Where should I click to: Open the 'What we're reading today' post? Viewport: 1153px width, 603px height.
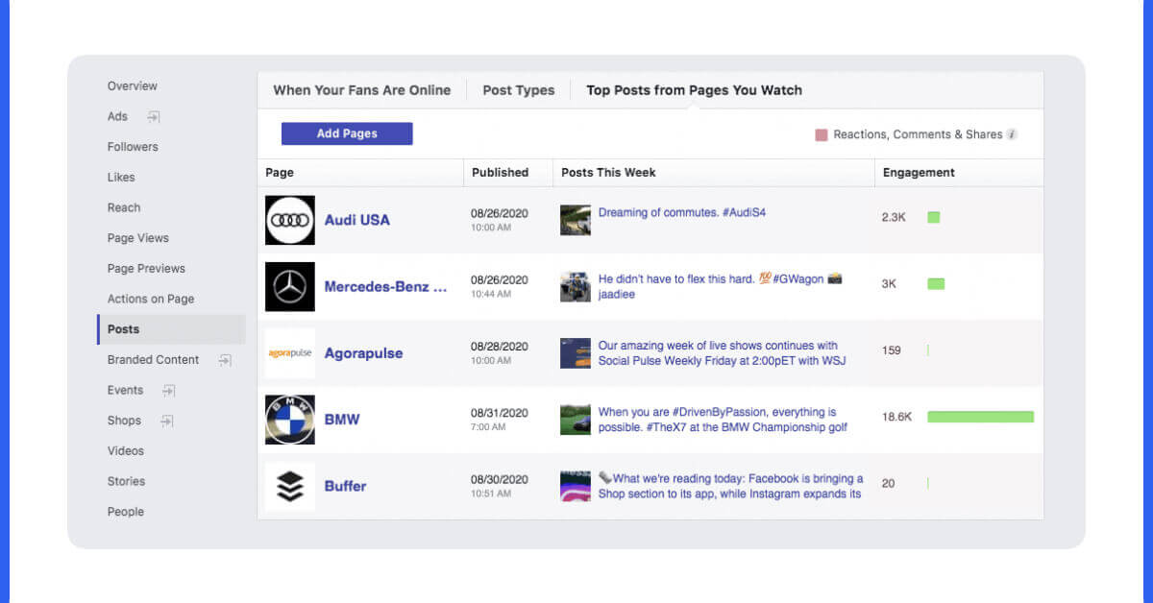tap(730, 486)
